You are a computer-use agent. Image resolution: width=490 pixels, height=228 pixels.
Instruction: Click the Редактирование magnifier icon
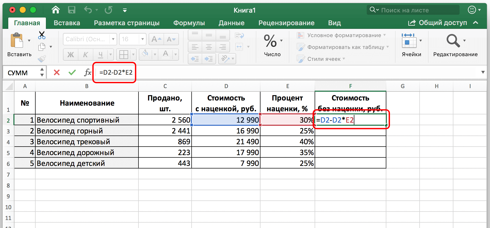[453, 40]
